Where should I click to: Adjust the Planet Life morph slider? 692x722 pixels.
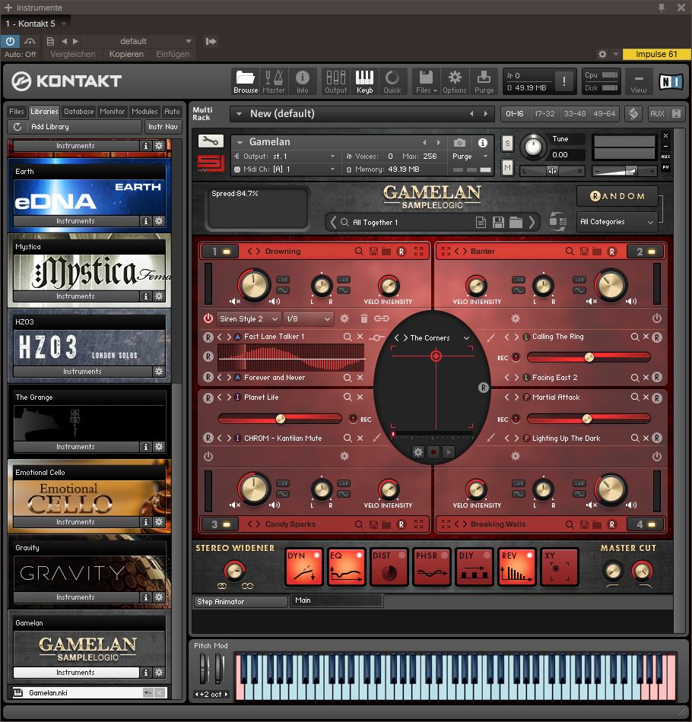pyautogui.click(x=280, y=419)
